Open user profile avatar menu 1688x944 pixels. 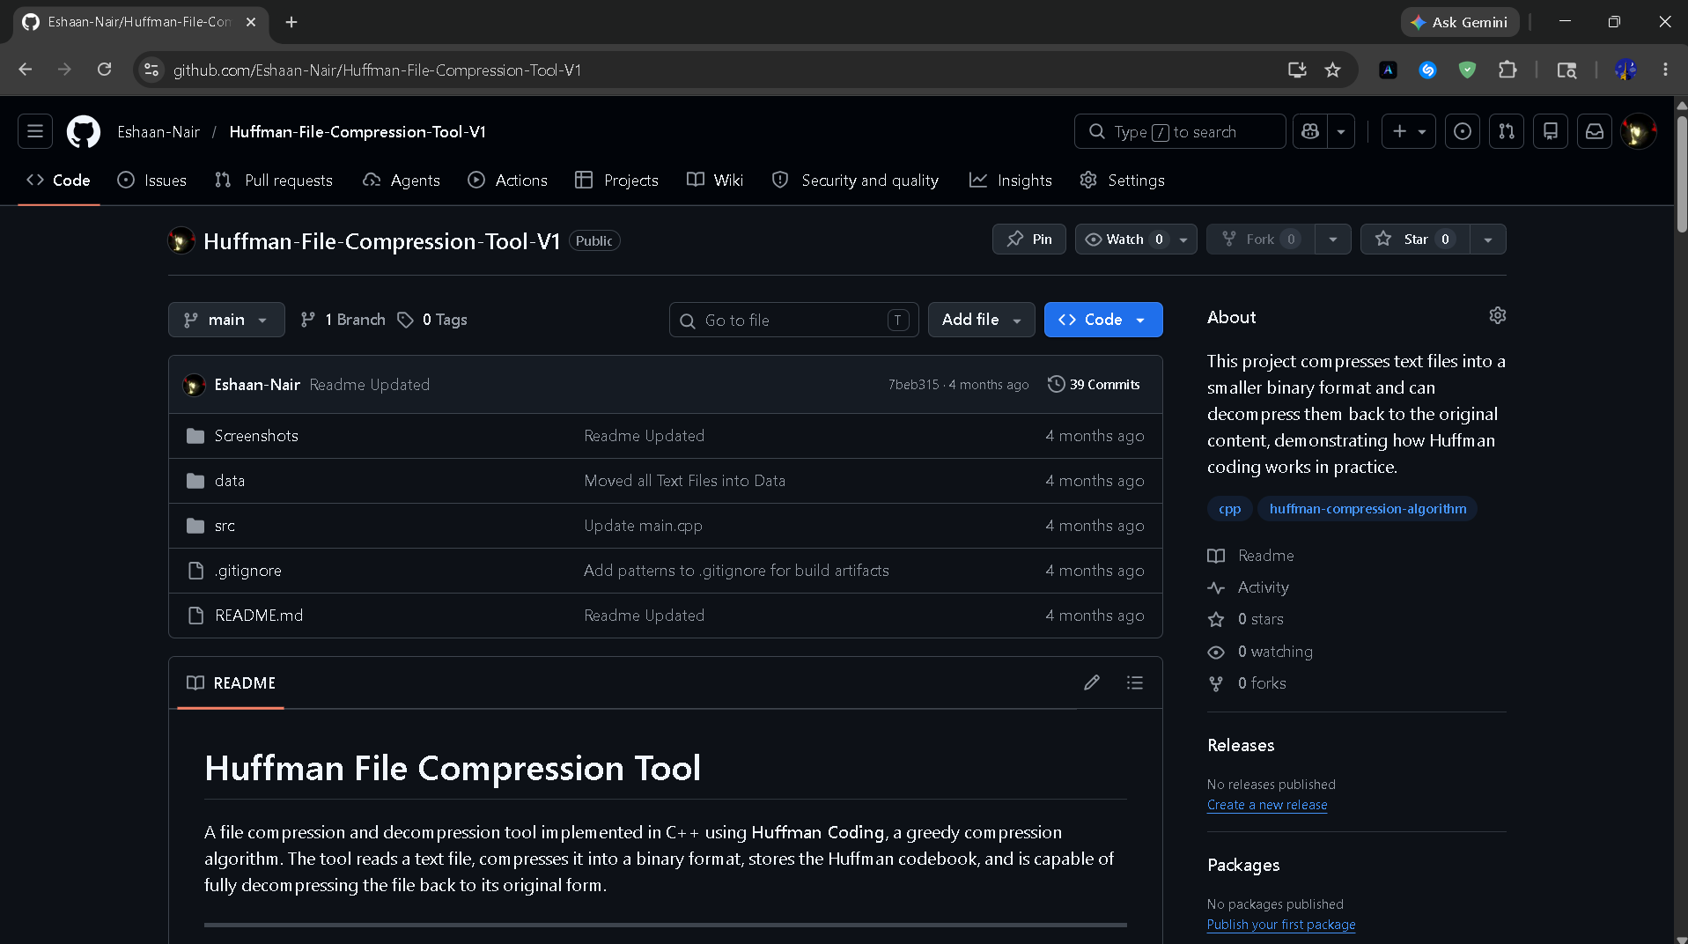[x=1639, y=131]
